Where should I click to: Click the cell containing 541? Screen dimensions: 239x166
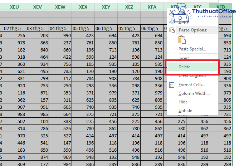pos(38,143)
